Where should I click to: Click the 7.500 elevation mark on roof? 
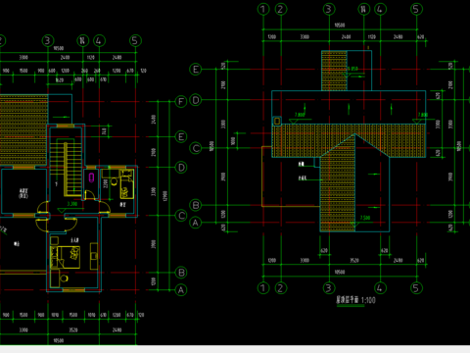(365, 218)
